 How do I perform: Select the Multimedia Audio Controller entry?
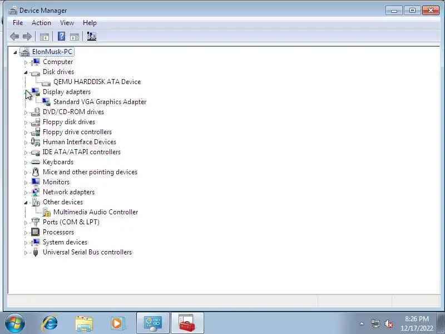tap(96, 212)
